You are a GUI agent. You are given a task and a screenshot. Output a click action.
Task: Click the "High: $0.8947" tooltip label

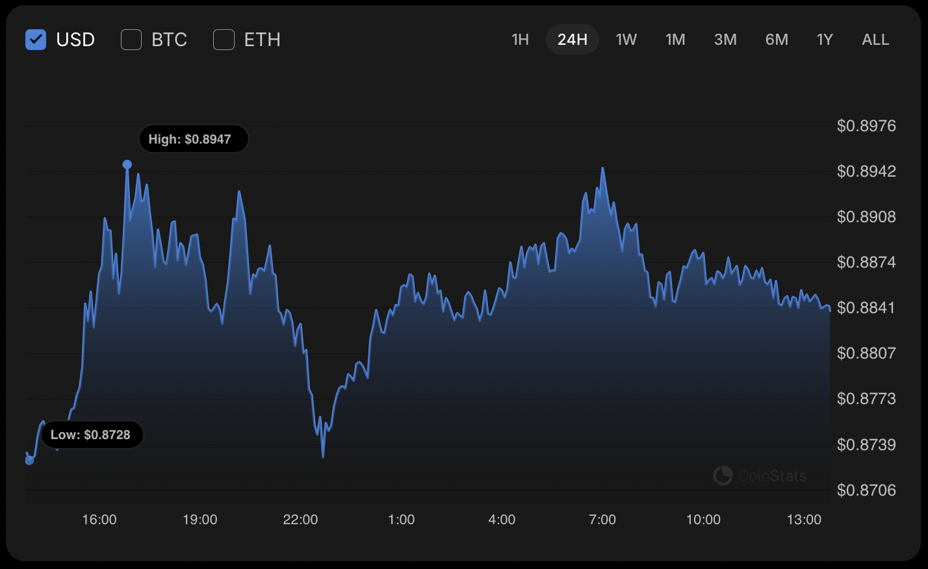[194, 139]
